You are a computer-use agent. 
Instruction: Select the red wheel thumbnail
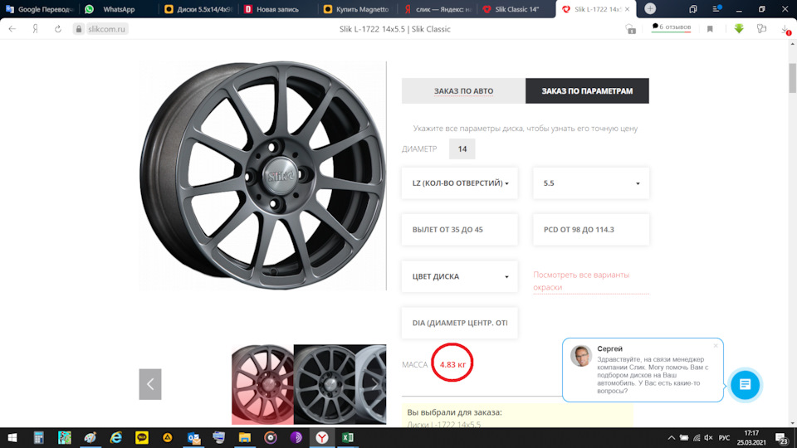tap(263, 384)
